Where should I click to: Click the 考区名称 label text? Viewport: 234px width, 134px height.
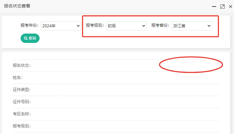[21, 114]
